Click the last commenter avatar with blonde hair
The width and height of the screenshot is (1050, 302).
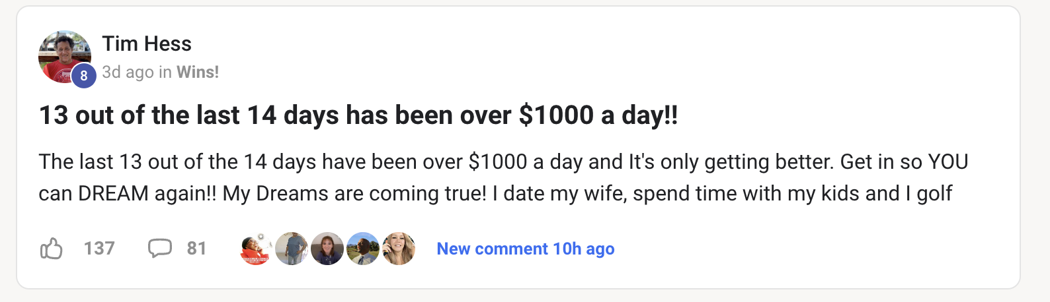pos(398,249)
